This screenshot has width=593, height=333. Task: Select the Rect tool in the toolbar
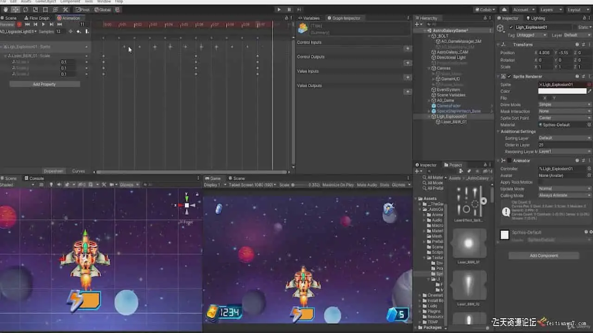point(45,9)
